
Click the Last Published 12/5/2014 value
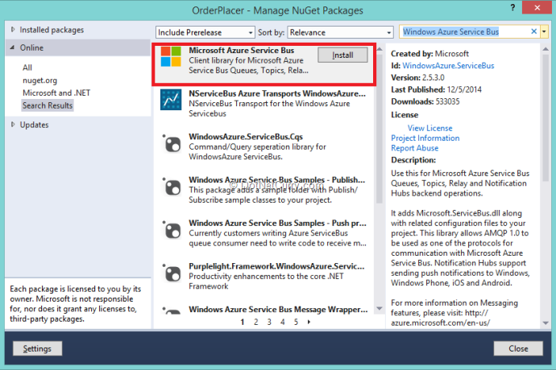pos(464,89)
